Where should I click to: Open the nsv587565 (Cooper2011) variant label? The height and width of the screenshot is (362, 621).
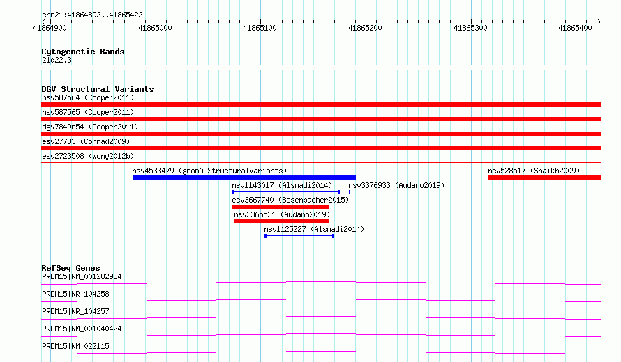click(88, 112)
